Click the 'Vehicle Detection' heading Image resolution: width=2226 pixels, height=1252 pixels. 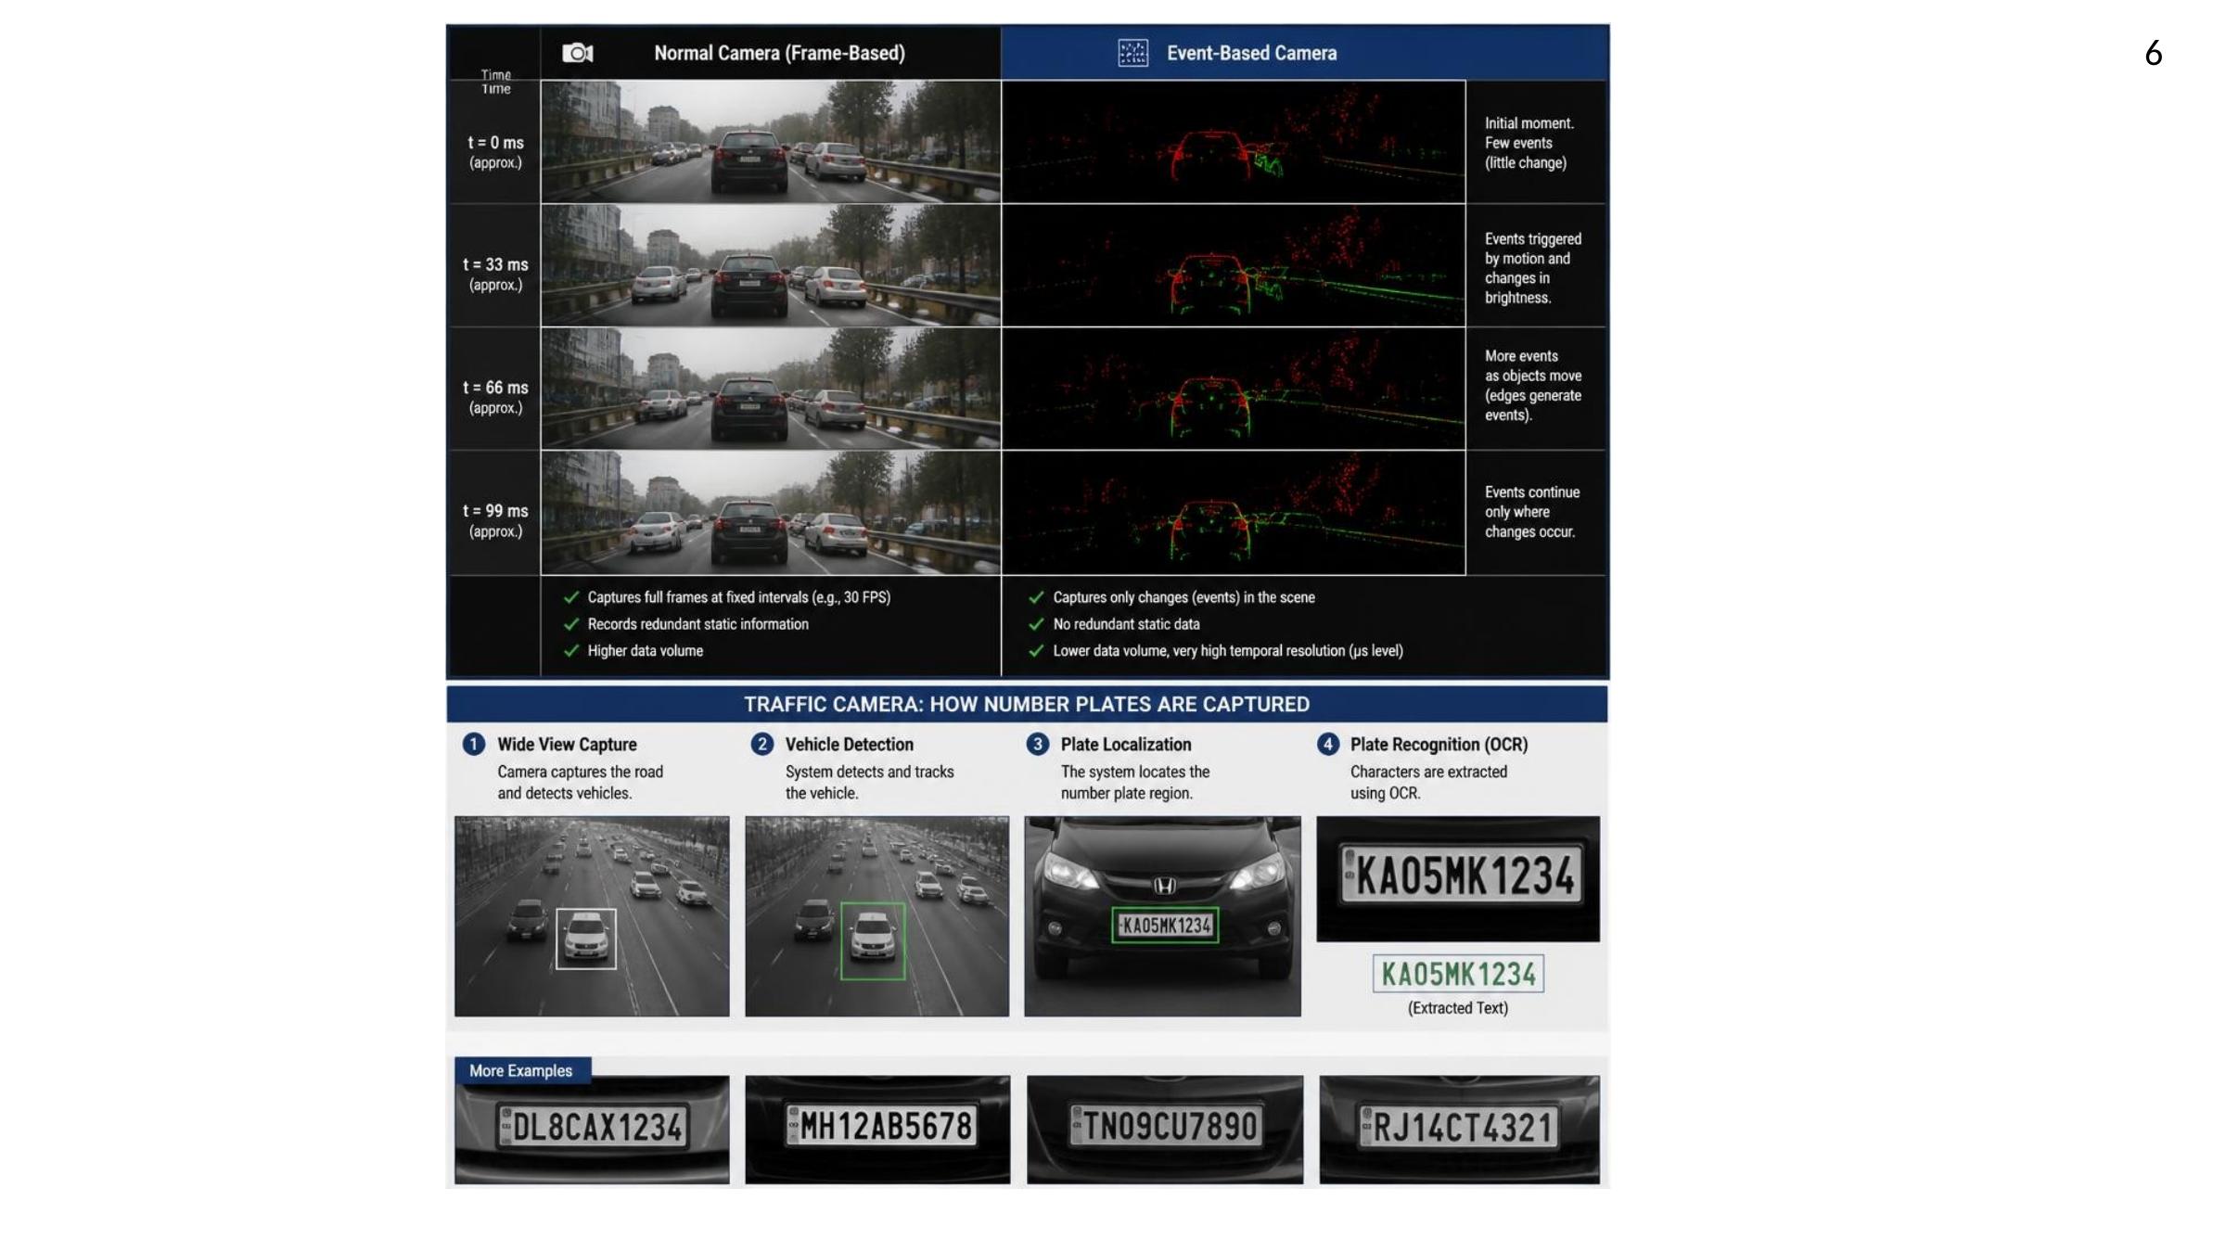tap(849, 744)
